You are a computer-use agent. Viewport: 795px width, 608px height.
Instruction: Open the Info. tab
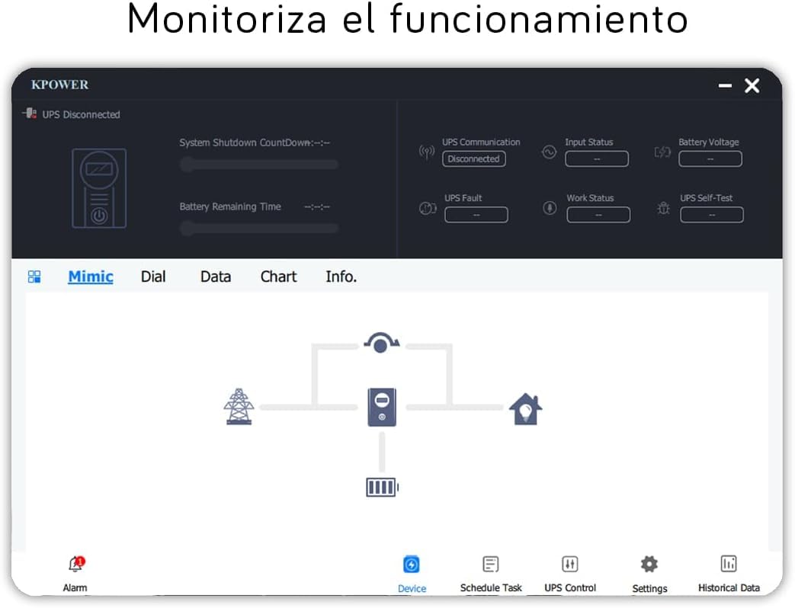pos(341,277)
